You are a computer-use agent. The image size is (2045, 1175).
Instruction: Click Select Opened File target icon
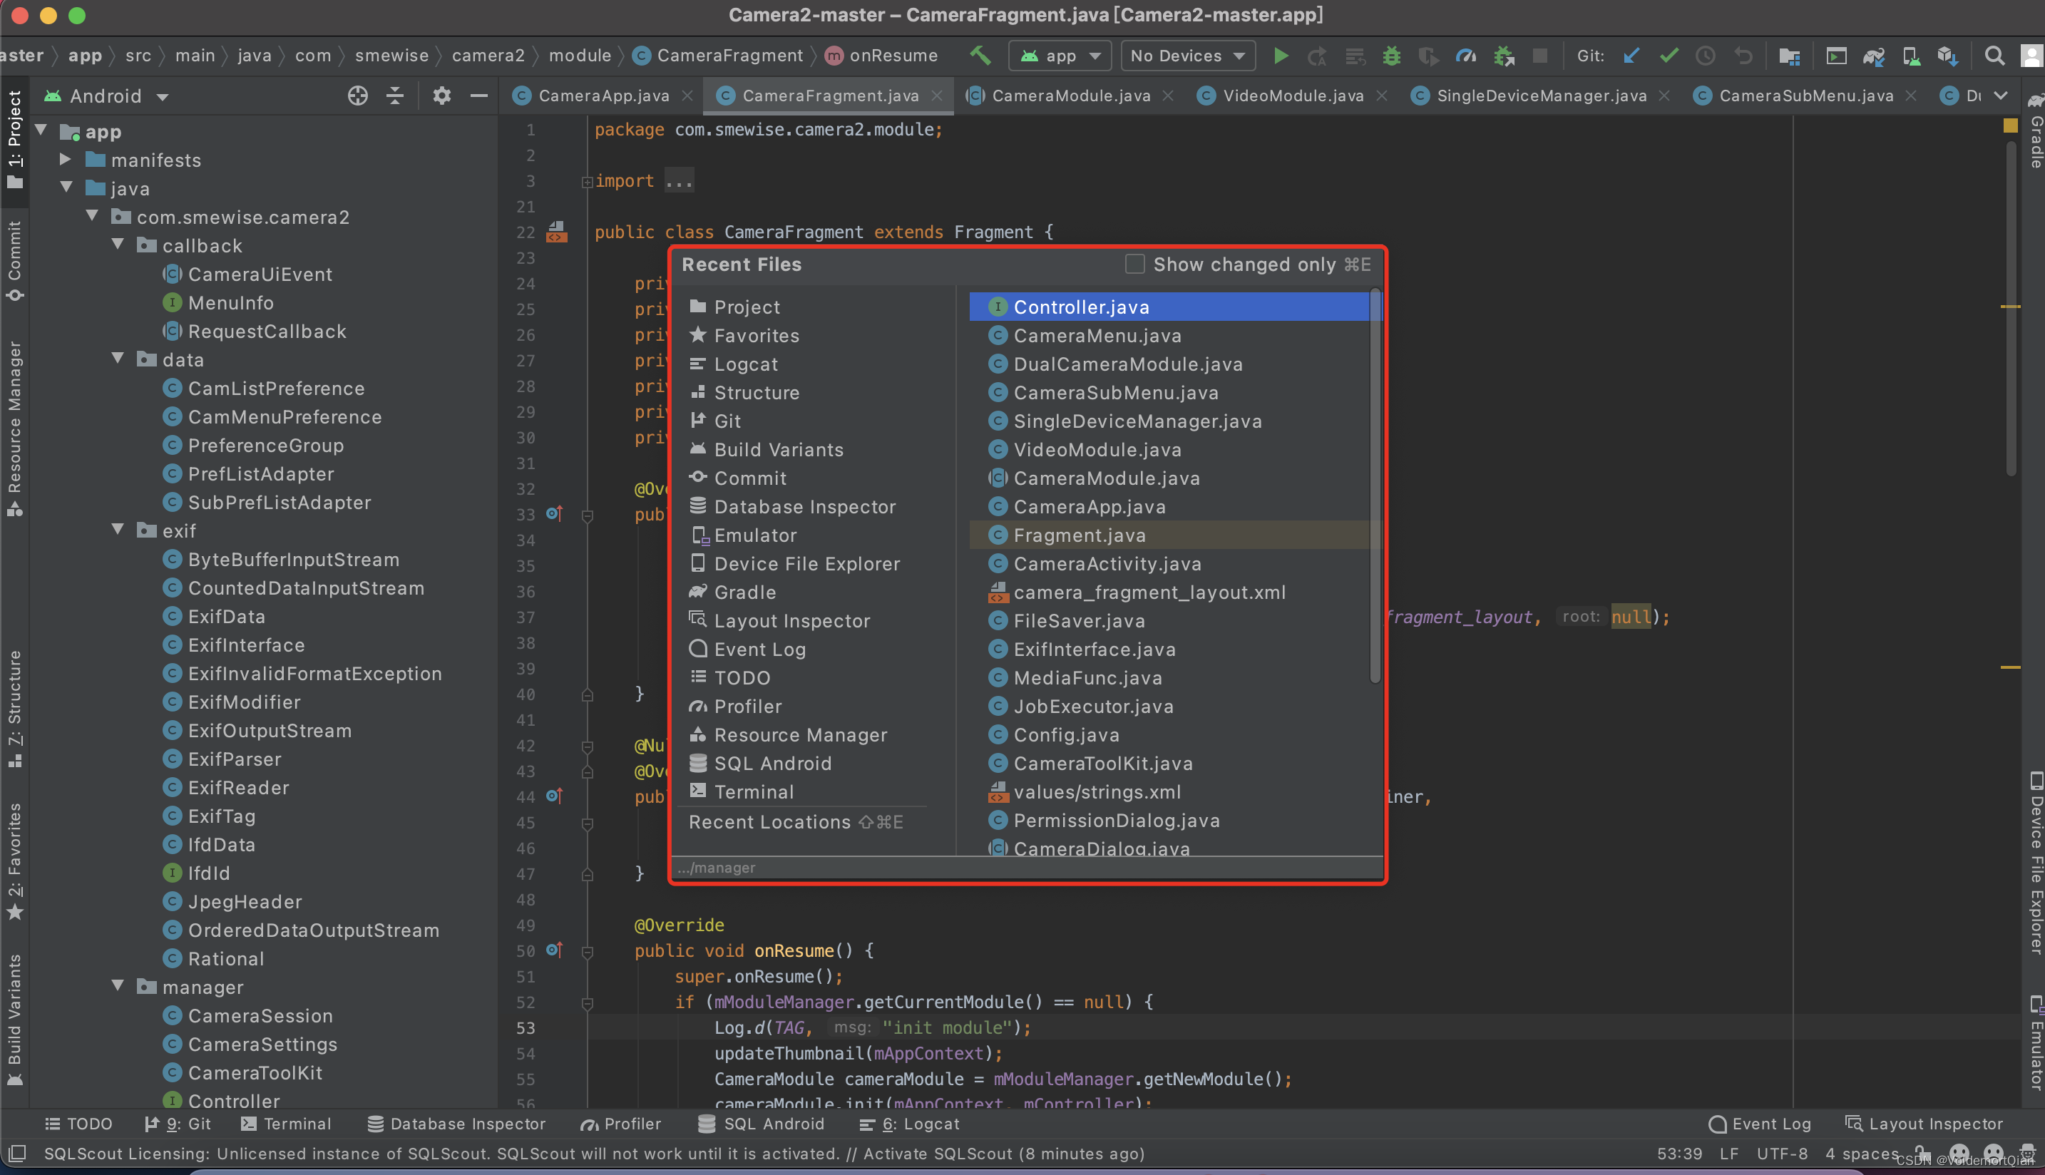coord(357,96)
